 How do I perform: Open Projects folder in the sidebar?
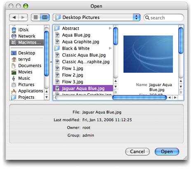click(27, 97)
